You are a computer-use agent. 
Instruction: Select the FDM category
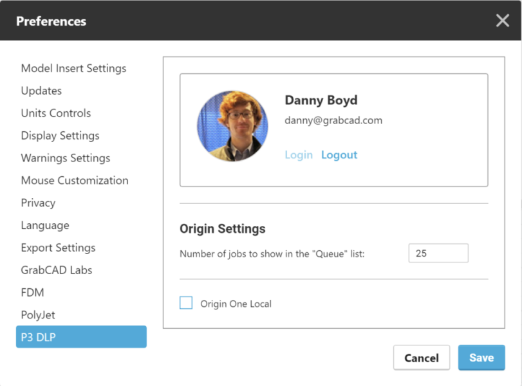click(33, 293)
